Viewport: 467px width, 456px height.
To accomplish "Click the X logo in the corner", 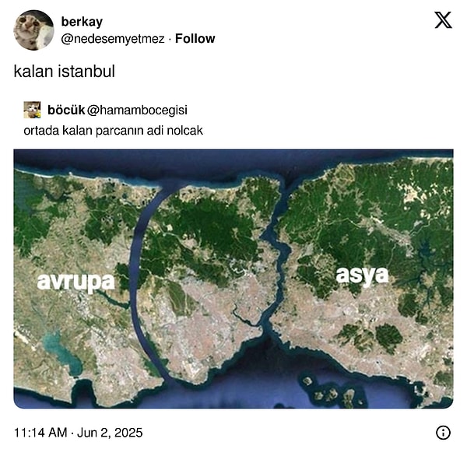I will (x=443, y=21).
